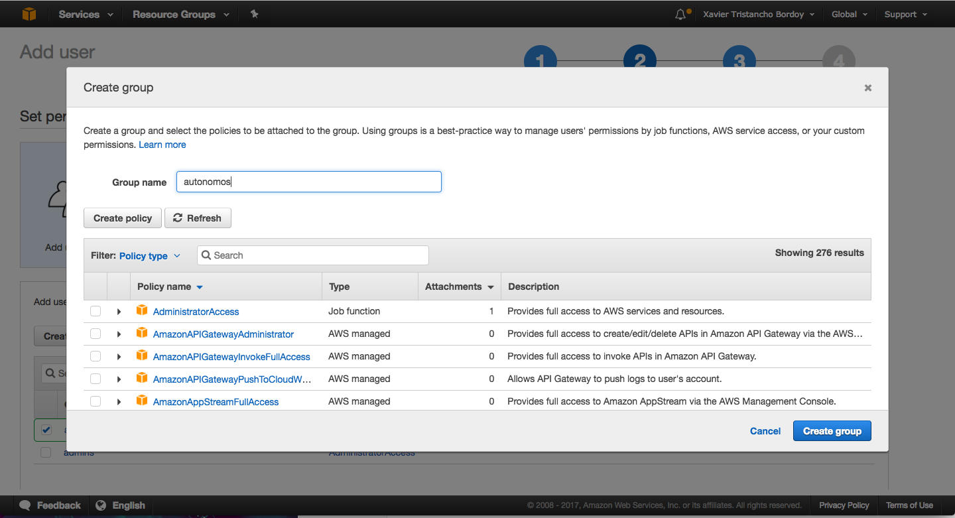
Task: Open the Terms of Use link
Action: click(x=909, y=505)
